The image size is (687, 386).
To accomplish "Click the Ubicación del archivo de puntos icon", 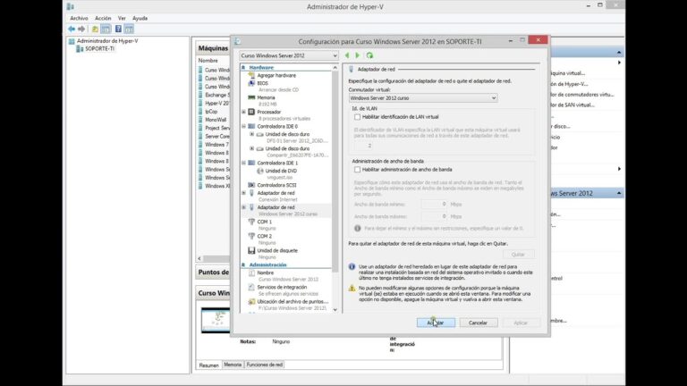I will (251, 301).
